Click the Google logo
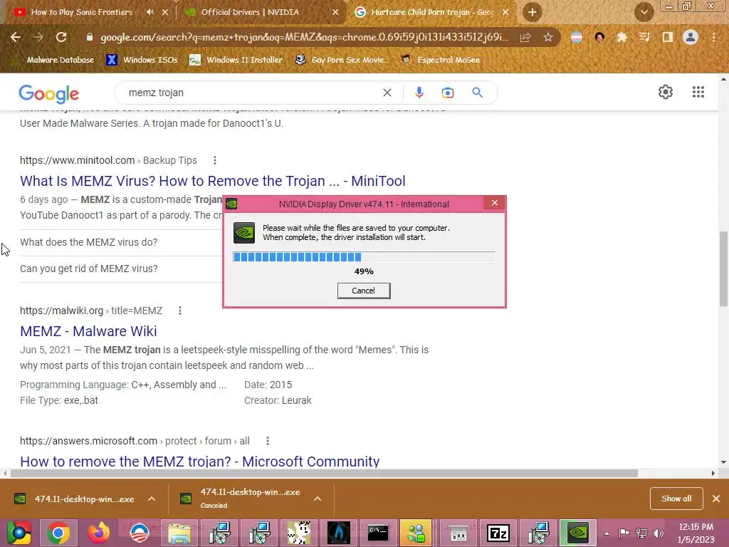 pyautogui.click(x=49, y=93)
